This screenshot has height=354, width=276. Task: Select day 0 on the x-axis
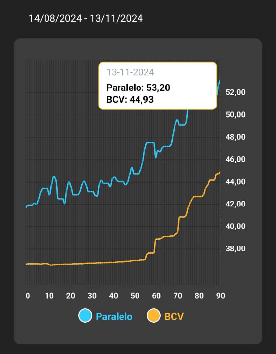(x=28, y=296)
